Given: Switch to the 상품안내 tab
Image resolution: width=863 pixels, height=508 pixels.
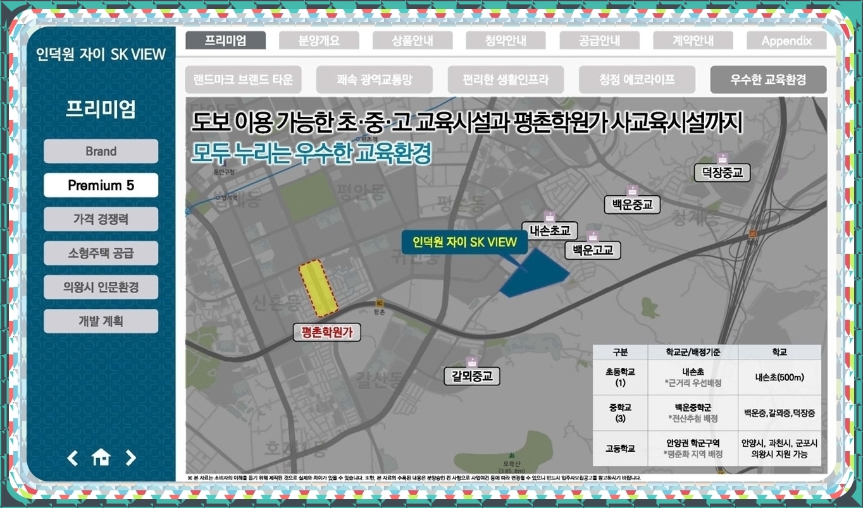Looking at the screenshot, I should (413, 41).
